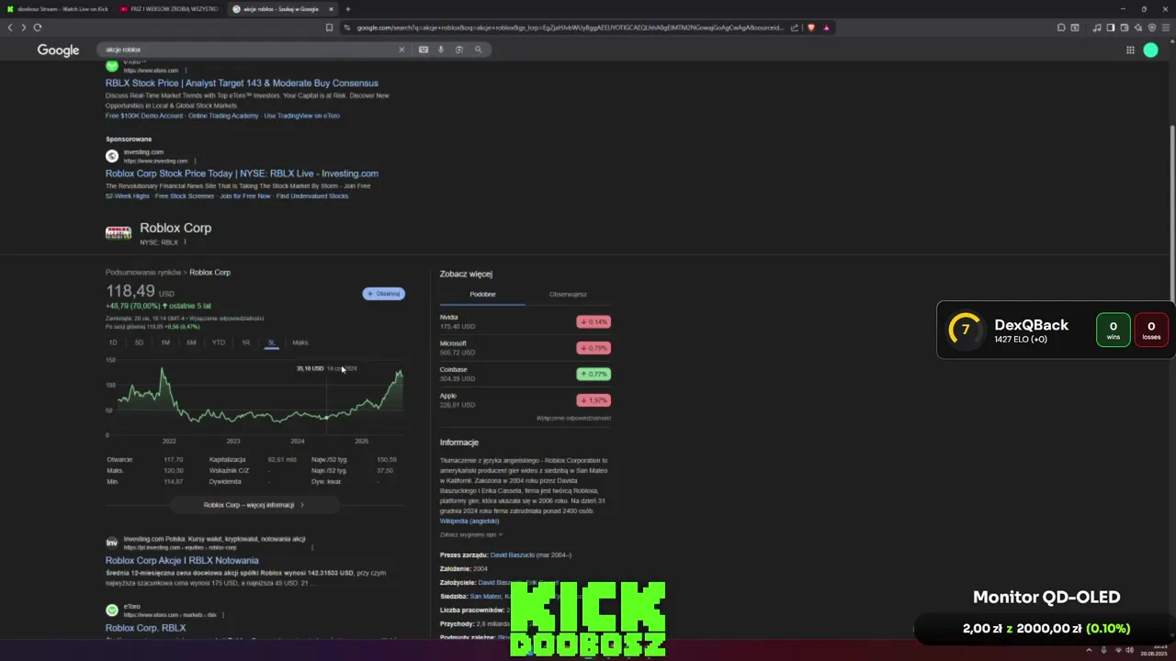Submit the search with the magnifier icon
1176x661 pixels.
[478, 50]
